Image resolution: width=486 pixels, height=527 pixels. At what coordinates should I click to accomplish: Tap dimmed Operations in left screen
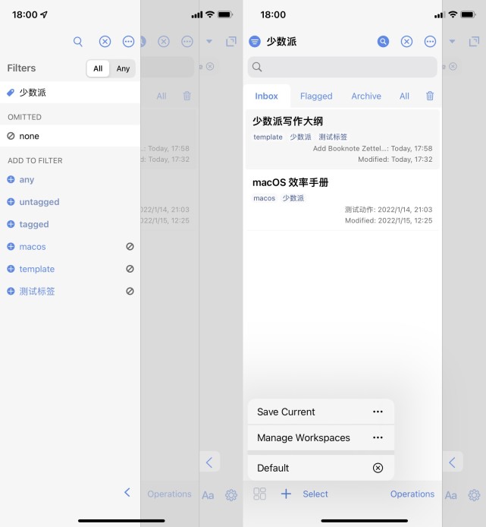[x=169, y=494]
